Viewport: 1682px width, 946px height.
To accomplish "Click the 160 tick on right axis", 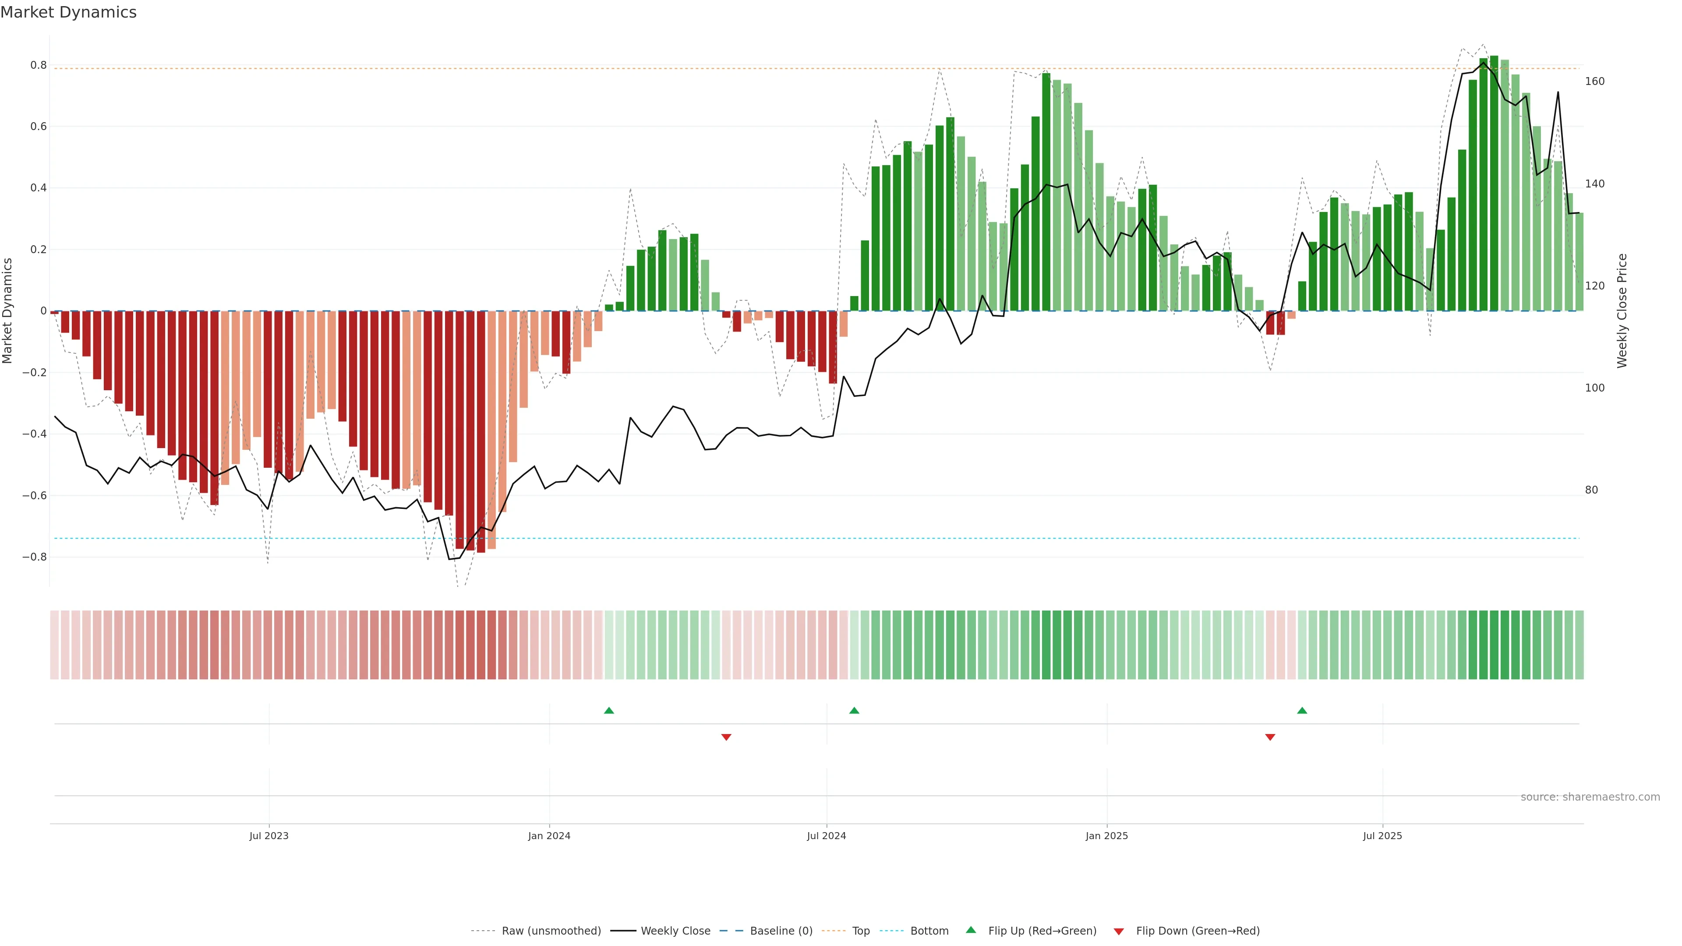I will 1594,81.
